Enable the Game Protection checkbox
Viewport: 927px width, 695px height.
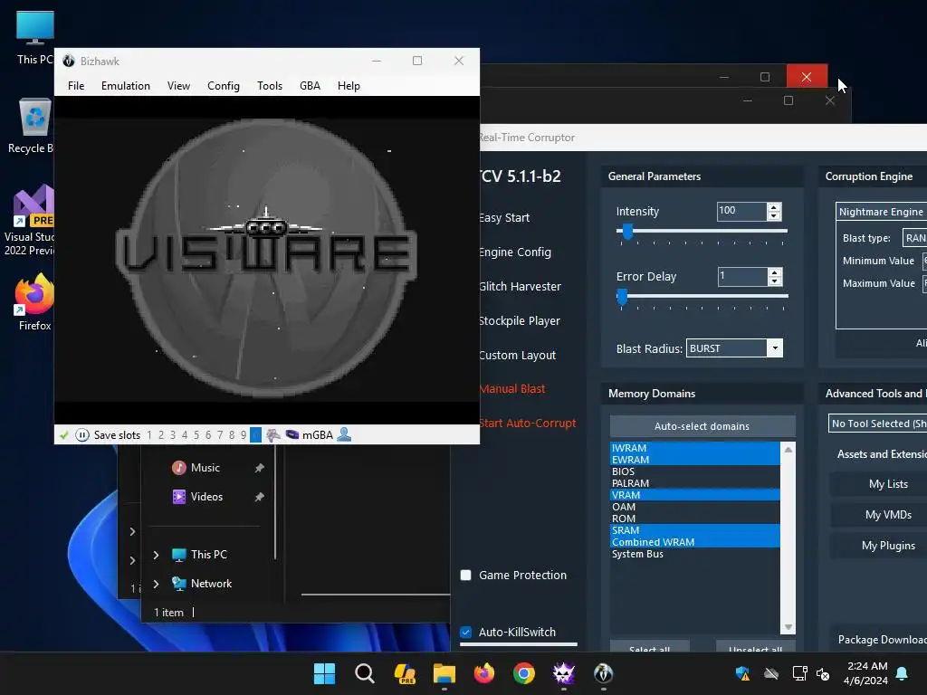click(x=466, y=575)
